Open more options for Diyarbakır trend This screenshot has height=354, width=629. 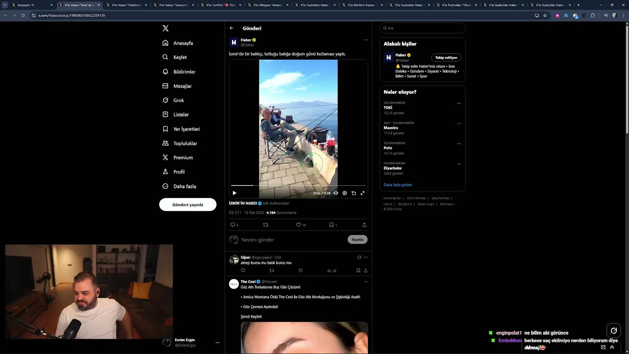459,164
